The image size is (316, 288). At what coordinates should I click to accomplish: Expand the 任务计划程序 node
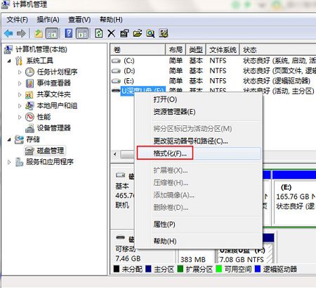tap(20, 72)
